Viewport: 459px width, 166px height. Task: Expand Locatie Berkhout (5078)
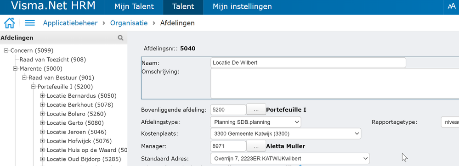point(42,105)
